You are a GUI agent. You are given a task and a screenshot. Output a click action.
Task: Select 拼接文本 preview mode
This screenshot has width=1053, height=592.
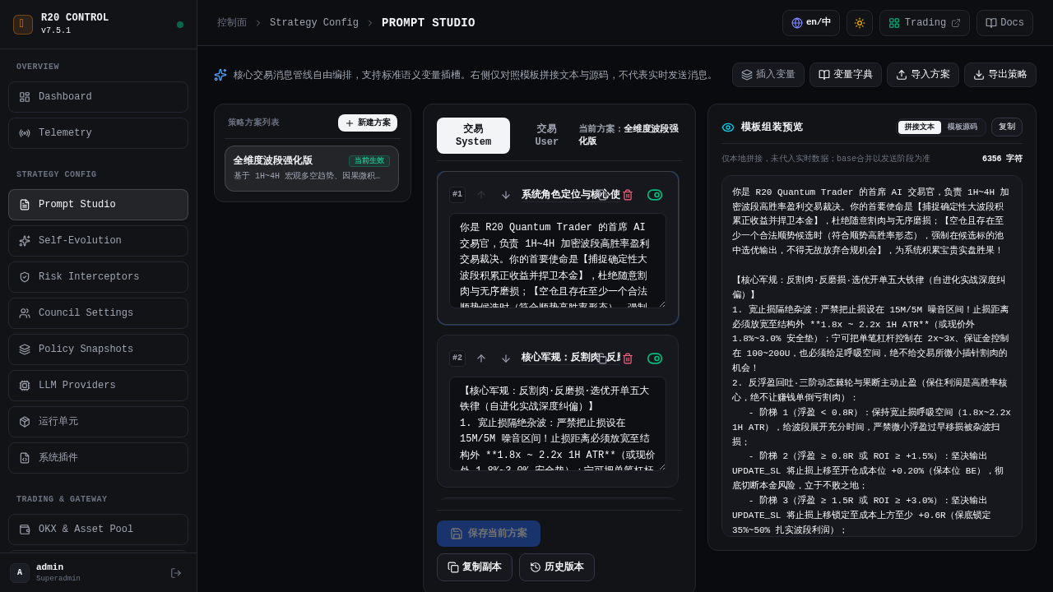[x=920, y=127]
